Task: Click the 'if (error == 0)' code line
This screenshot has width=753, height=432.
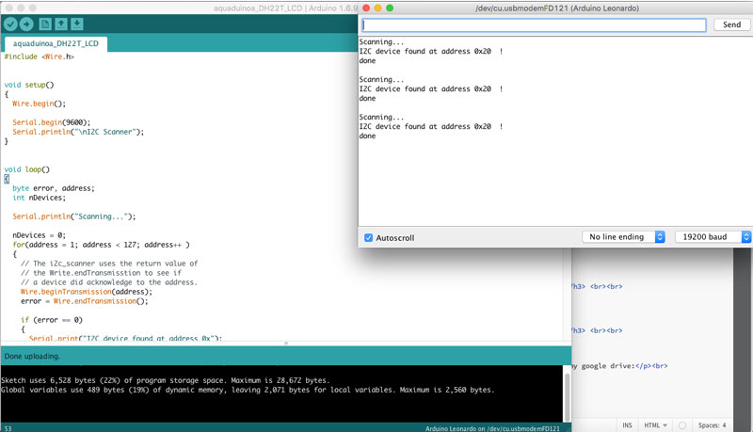Action: click(52, 320)
